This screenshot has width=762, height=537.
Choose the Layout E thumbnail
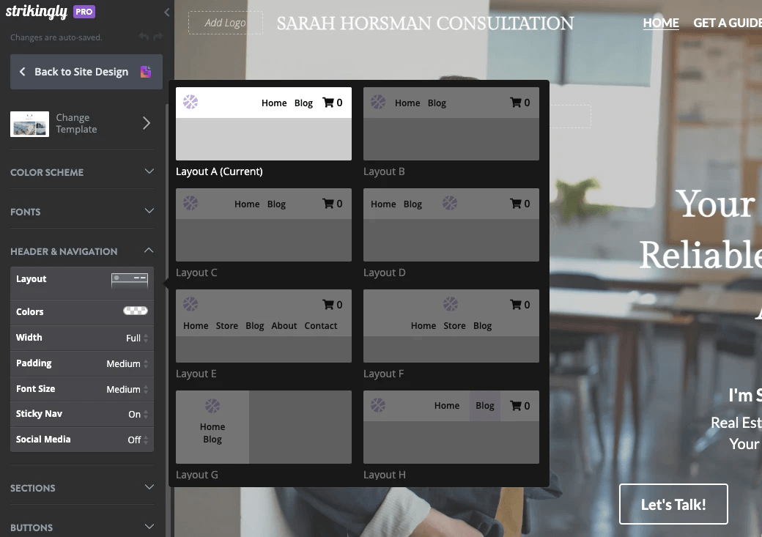coord(263,326)
